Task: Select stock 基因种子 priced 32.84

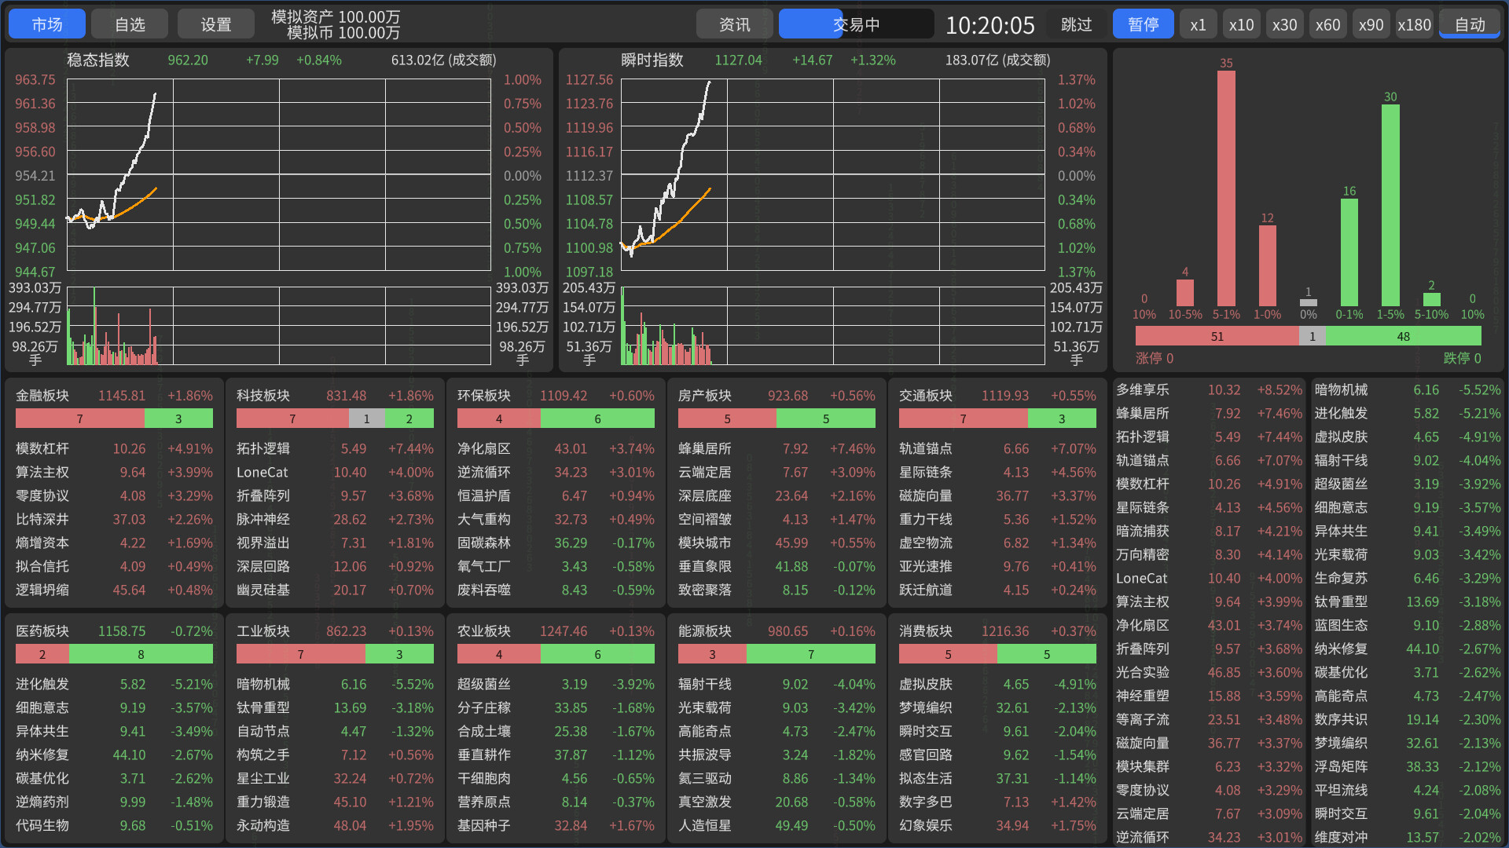Action: click(556, 825)
